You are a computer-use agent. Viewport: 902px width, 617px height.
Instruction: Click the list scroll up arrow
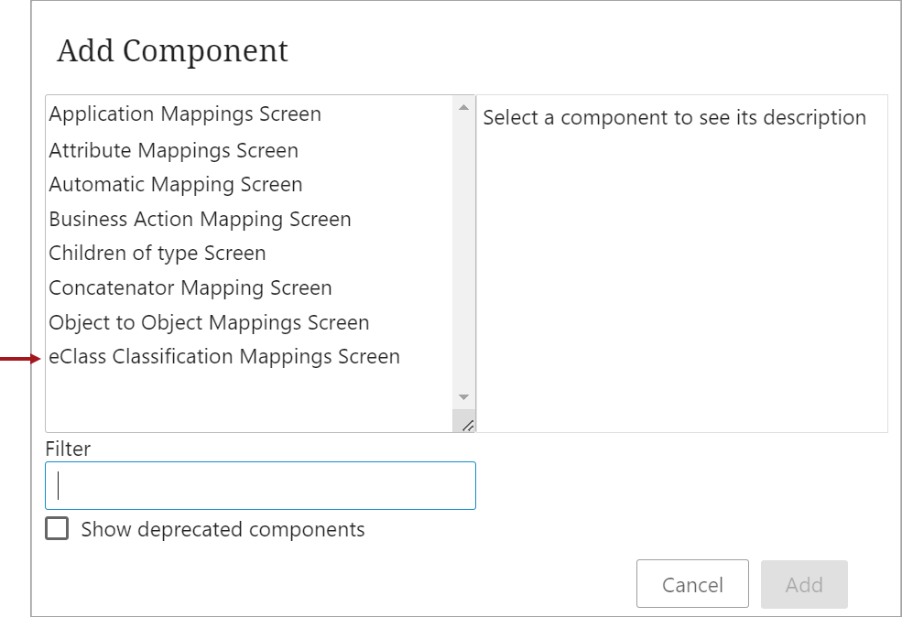[463, 107]
